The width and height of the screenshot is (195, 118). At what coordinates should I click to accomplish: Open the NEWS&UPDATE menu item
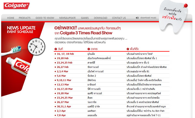(67, 18)
